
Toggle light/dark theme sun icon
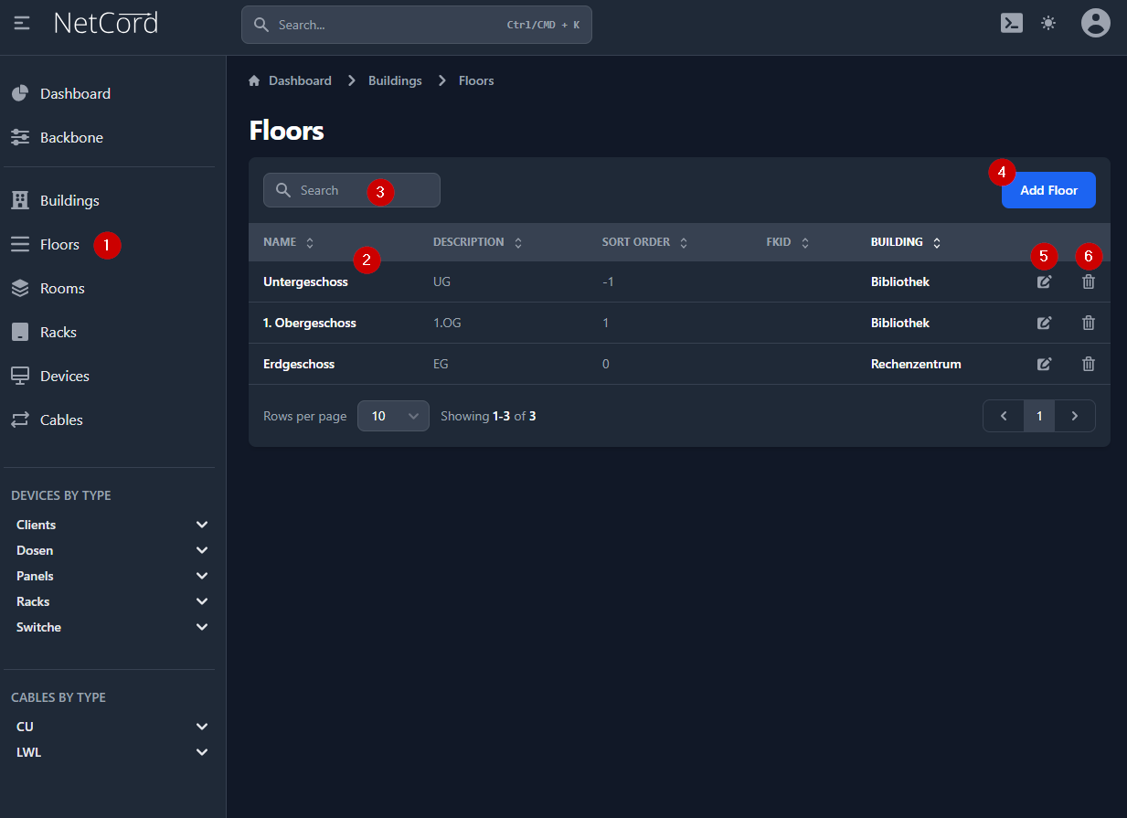(1048, 23)
